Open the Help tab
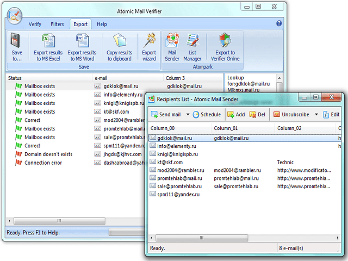This screenshot has height=261, width=348. [x=102, y=24]
